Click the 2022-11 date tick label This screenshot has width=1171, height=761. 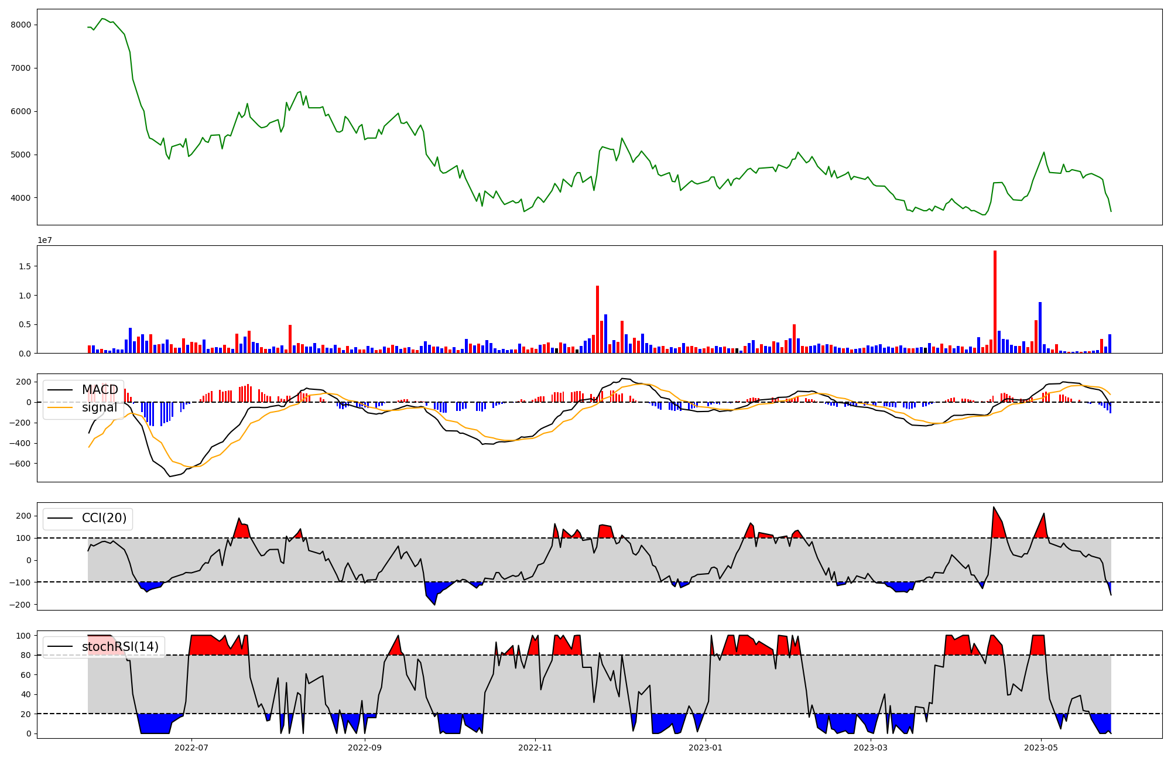tap(535, 748)
